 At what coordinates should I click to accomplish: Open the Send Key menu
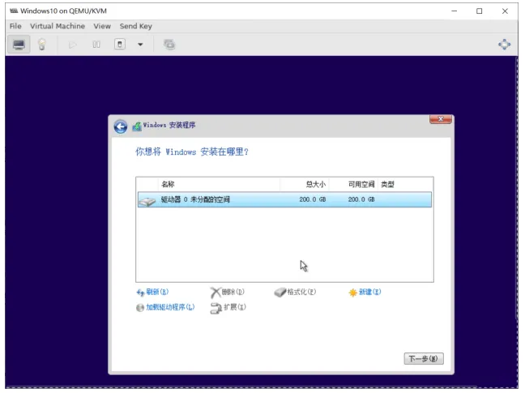(136, 26)
